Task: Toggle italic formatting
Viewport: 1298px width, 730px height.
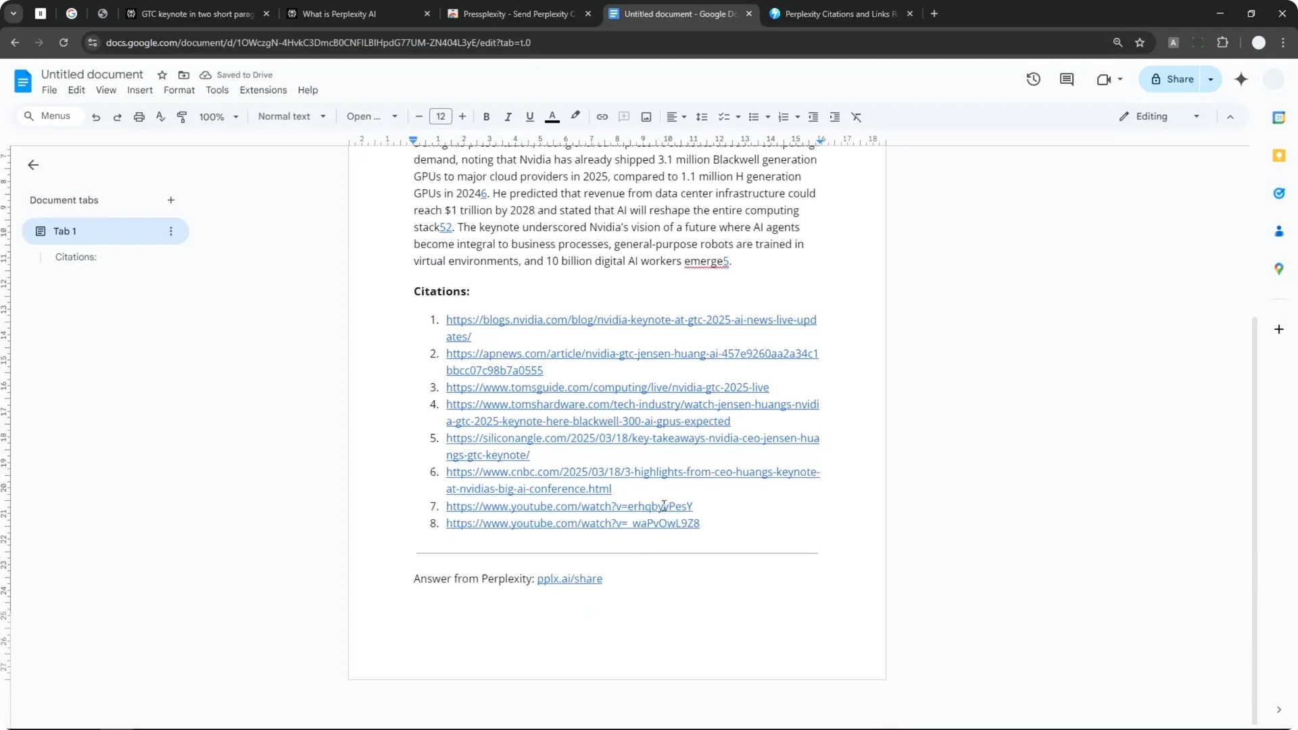Action: (x=508, y=116)
